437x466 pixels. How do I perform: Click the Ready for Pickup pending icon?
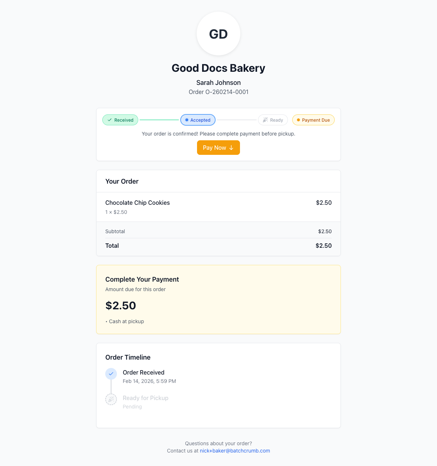pyautogui.click(x=111, y=399)
